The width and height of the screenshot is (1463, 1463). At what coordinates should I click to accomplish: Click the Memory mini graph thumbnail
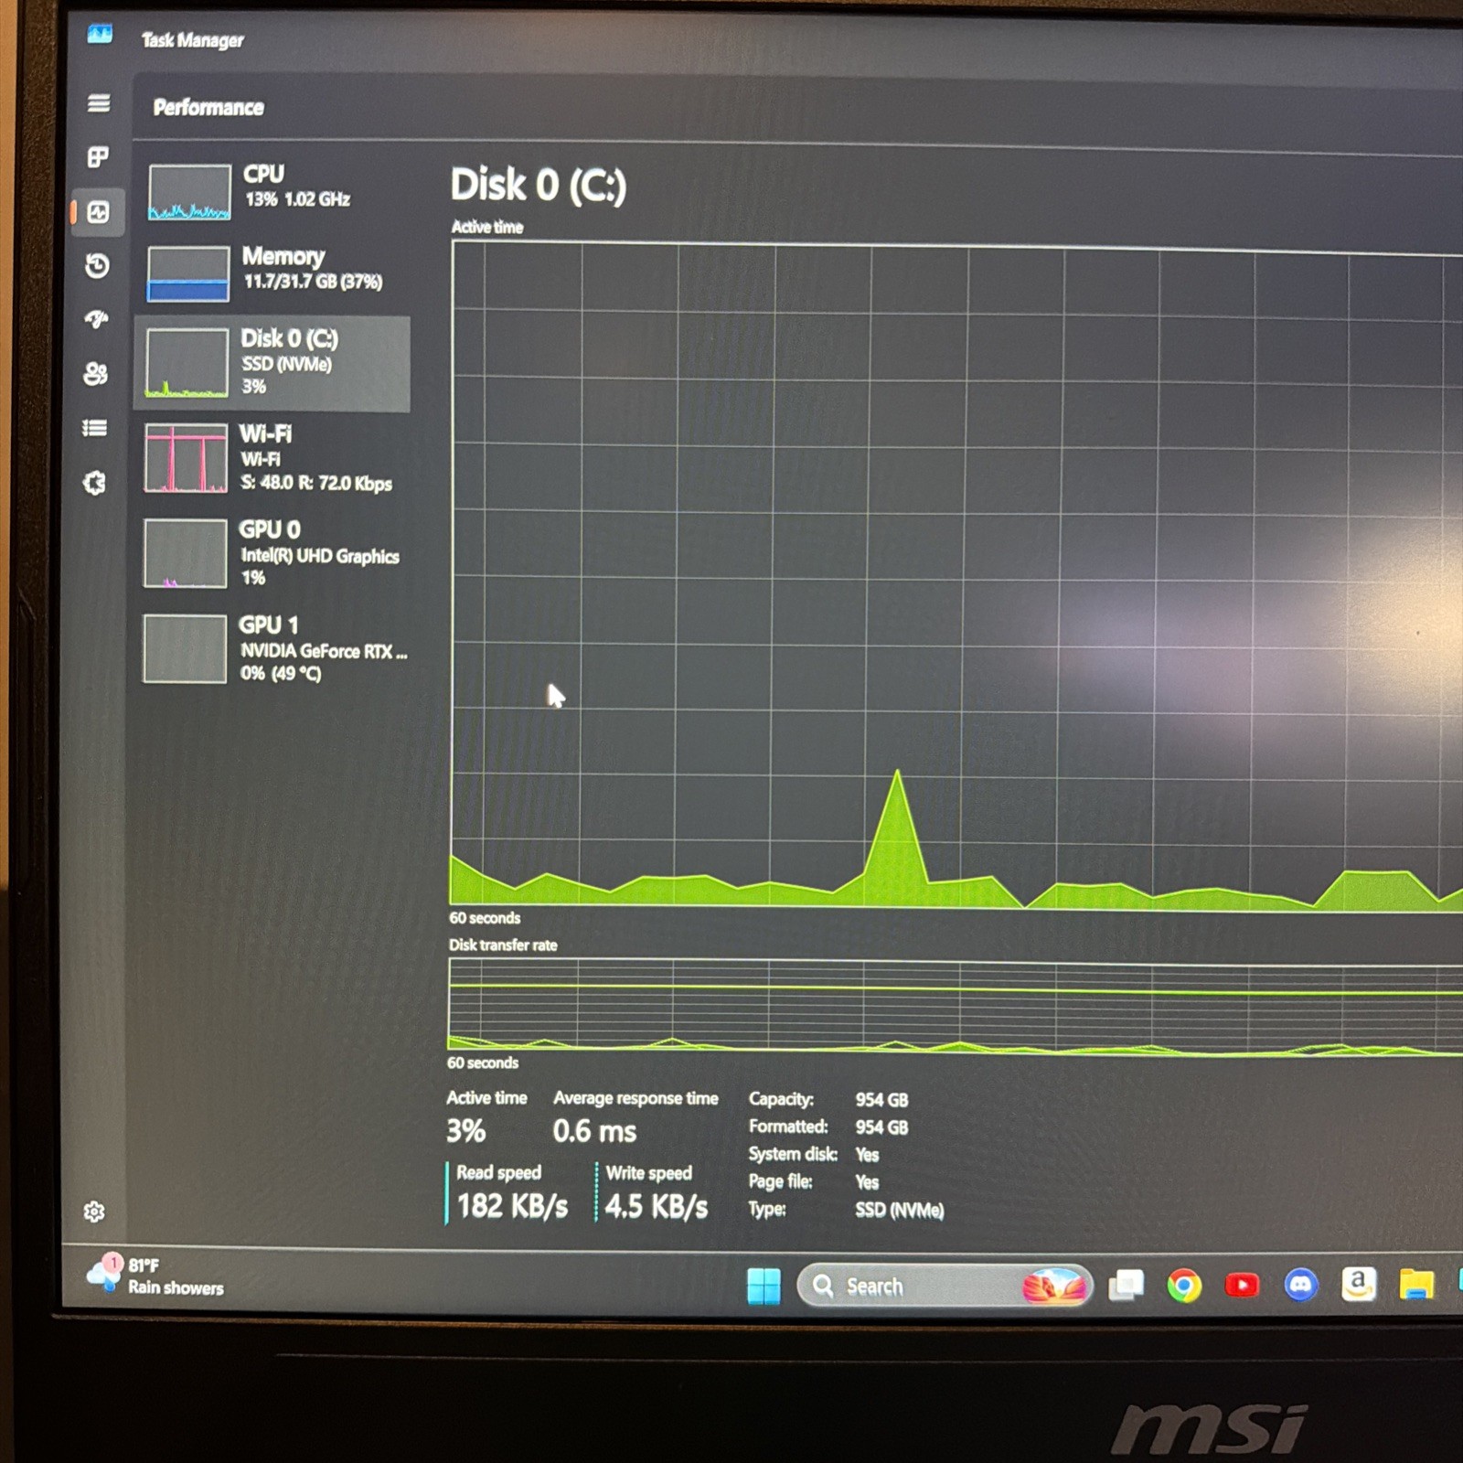click(188, 273)
